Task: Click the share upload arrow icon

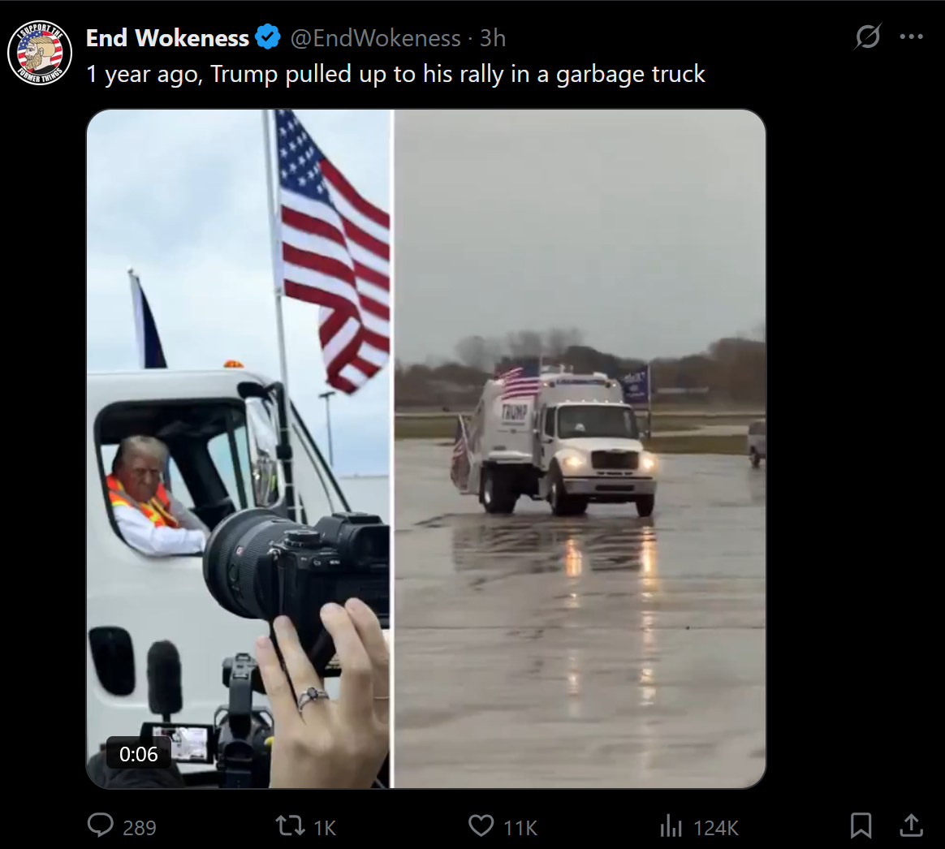Action: pyautogui.click(x=911, y=825)
